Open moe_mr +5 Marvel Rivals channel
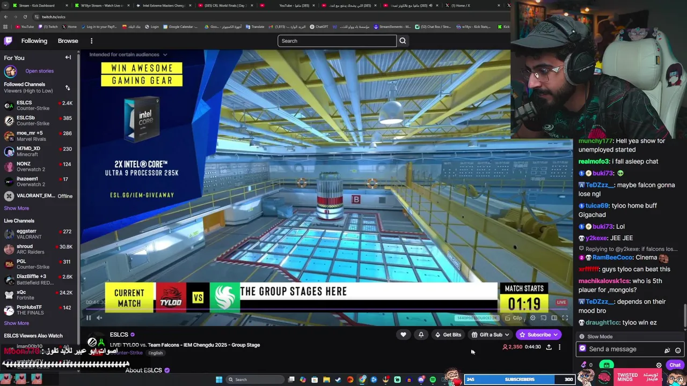 [x=39, y=136]
